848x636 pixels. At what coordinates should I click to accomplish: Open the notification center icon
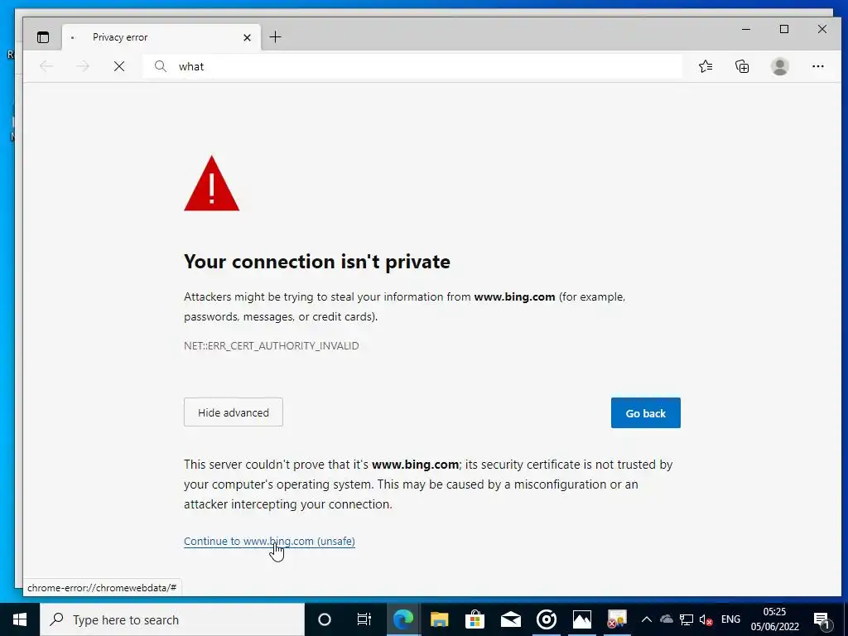pos(822,619)
